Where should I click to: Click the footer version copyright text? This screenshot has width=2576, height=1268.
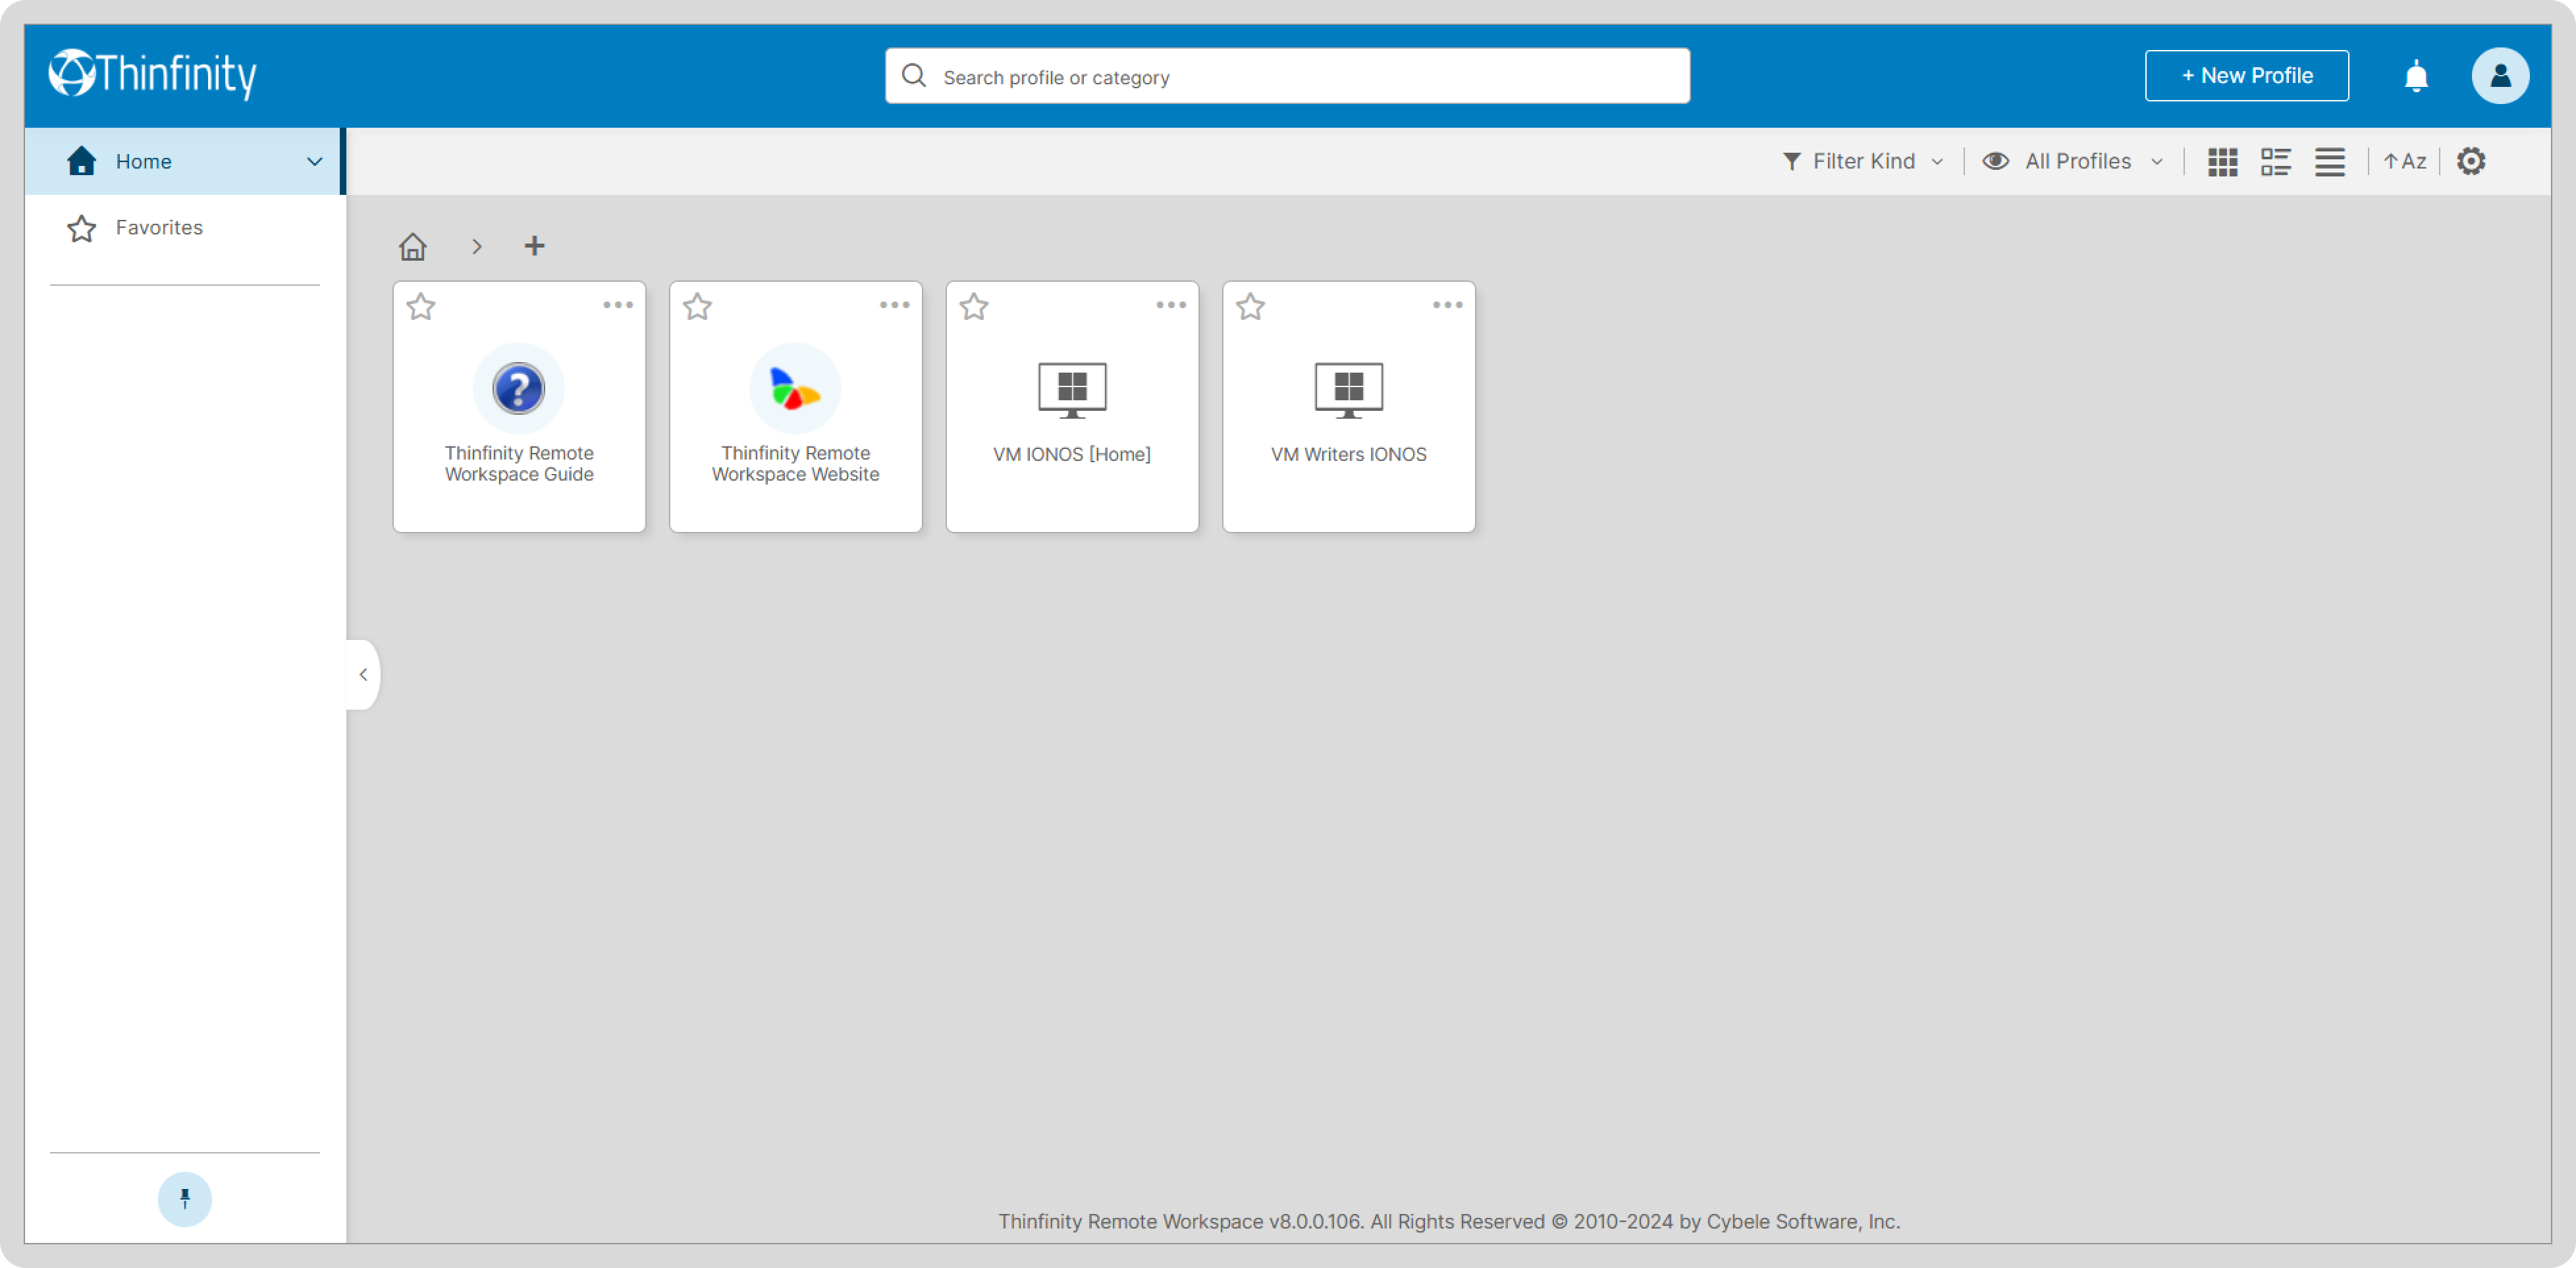[x=1449, y=1221]
